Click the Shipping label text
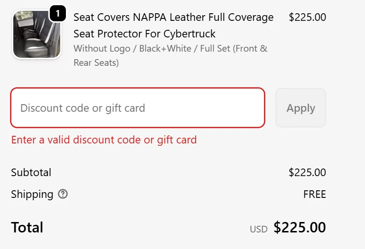This screenshot has width=365, height=249. 32,195
